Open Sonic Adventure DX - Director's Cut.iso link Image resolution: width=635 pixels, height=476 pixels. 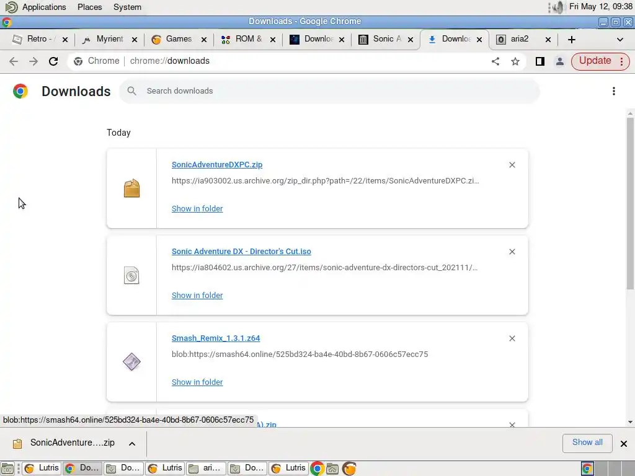[241, 252]
